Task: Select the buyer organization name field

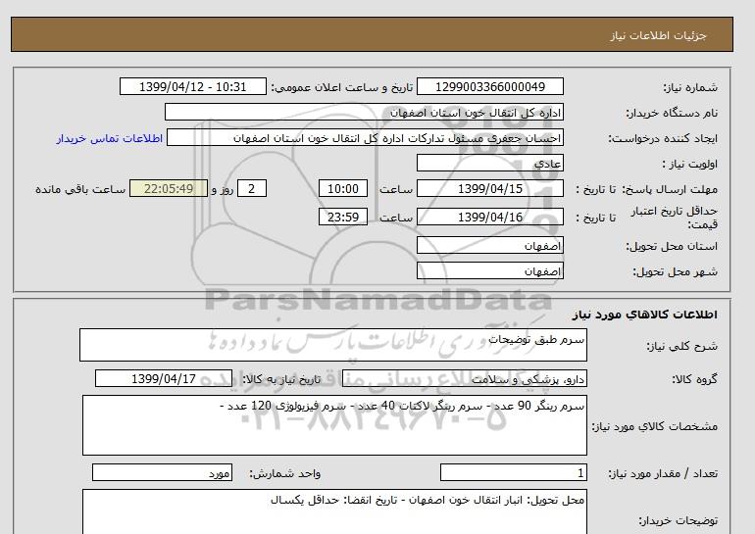Action: pyautogui.click(x=364, y=112)
